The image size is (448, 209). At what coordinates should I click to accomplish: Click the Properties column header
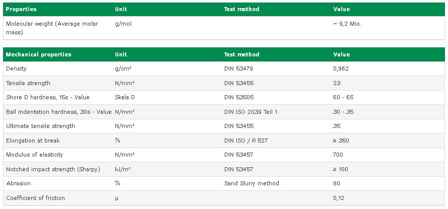pyautogui.click(x=21, y=9)
